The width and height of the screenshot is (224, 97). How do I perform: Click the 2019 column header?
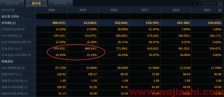click(x=82, y=10)
